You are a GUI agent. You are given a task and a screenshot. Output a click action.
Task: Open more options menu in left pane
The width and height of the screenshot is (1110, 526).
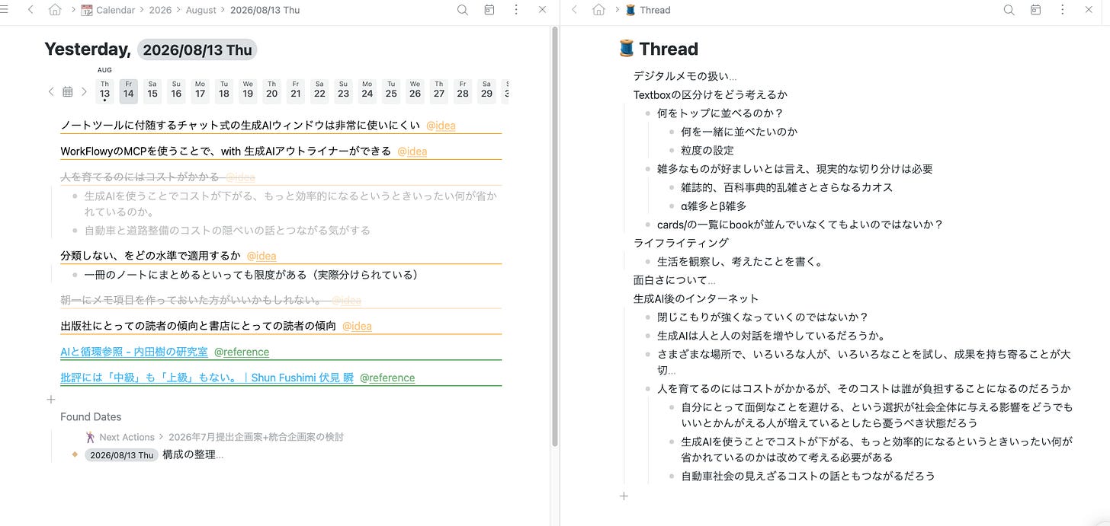(516, 10)
